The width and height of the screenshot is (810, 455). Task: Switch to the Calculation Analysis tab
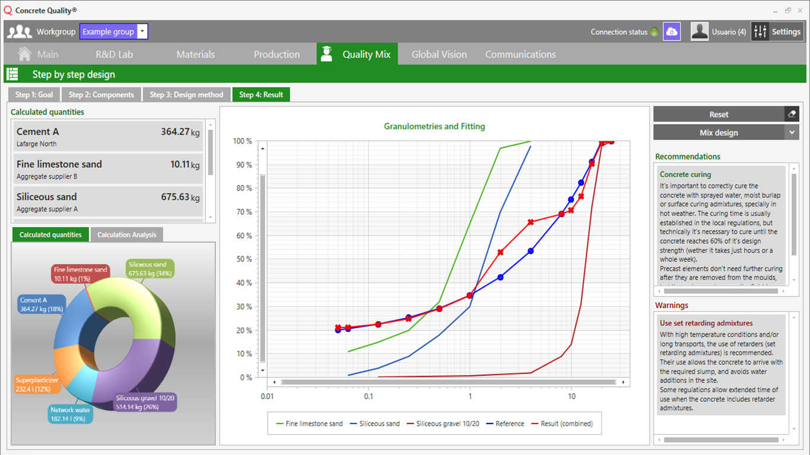pos(126,234)
